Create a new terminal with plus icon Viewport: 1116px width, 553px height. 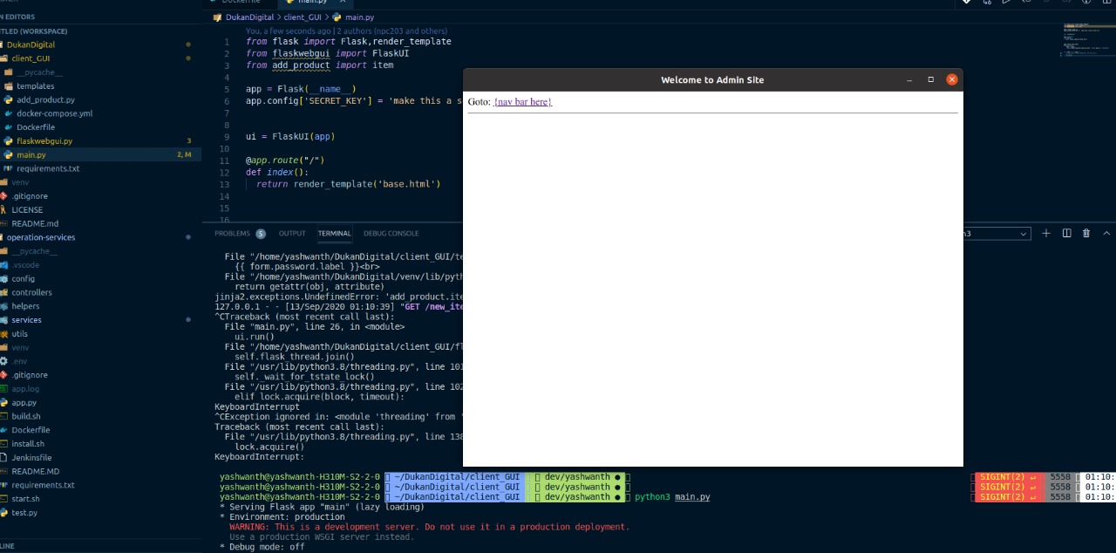tap(1045, 233)
